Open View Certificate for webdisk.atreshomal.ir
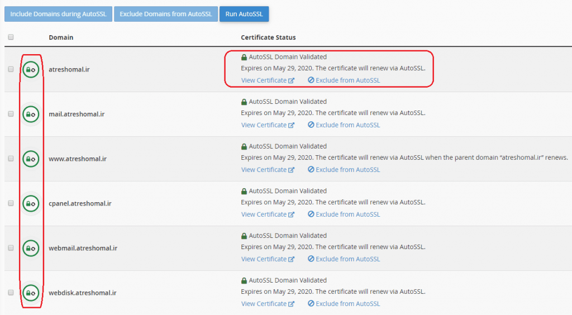This screenshot has height=315, width=572. pyautogui.click(x=268, y=304)
